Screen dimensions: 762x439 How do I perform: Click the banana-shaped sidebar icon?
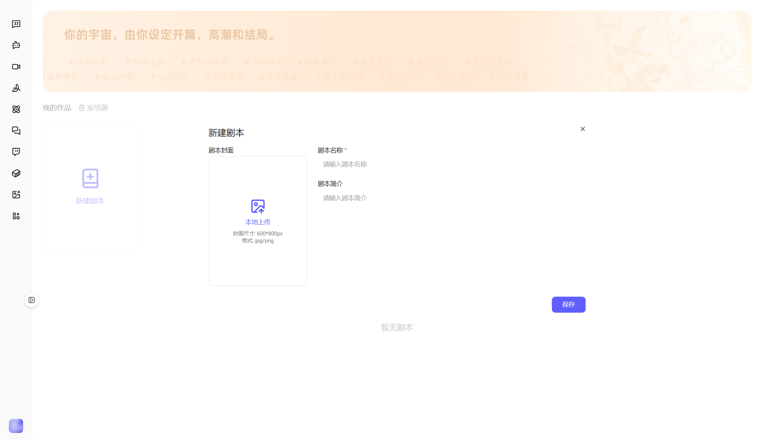[x=16, y=88]
